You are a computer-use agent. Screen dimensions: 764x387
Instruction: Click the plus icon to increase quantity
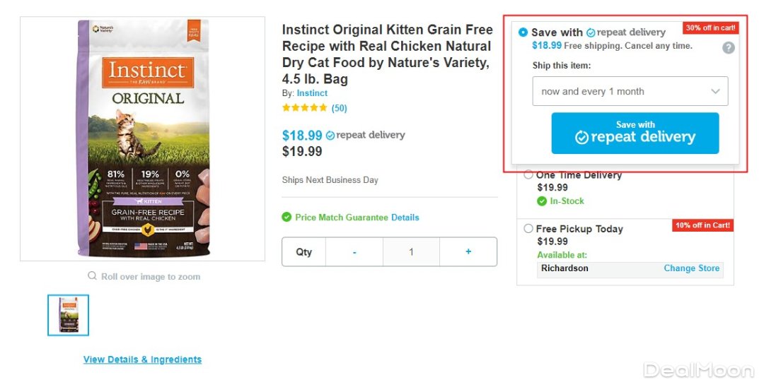pos(468,252)
